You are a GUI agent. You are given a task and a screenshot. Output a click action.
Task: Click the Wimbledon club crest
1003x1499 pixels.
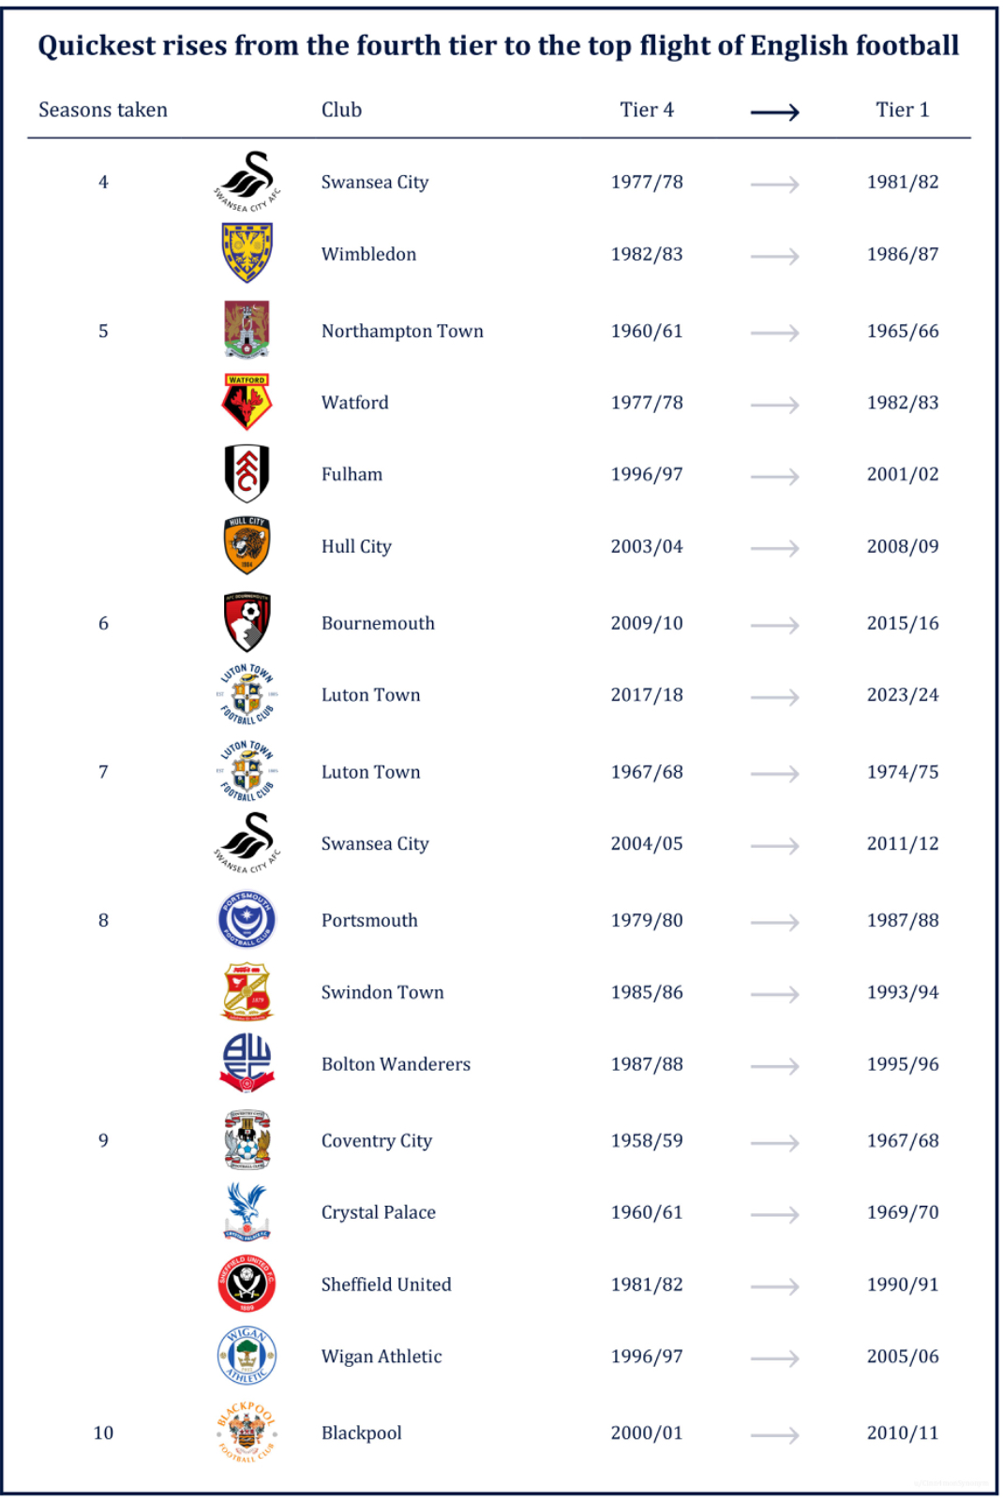point(247,253)
